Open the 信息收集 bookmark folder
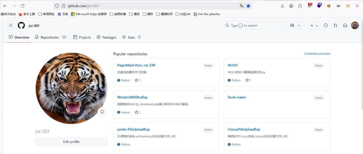Viewport: 363px width, 154px height. click(118, 14)
